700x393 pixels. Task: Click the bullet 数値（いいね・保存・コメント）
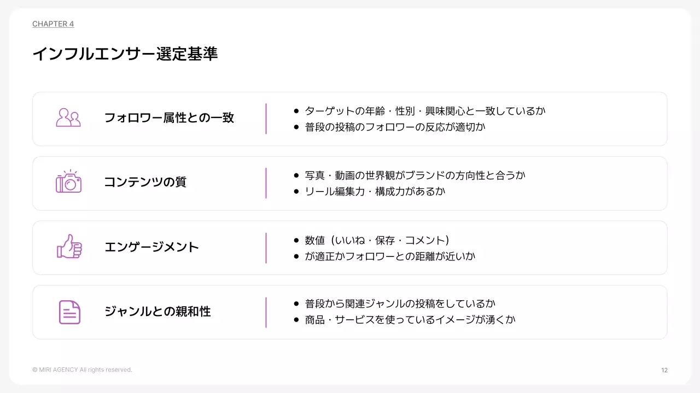(377, 240)
